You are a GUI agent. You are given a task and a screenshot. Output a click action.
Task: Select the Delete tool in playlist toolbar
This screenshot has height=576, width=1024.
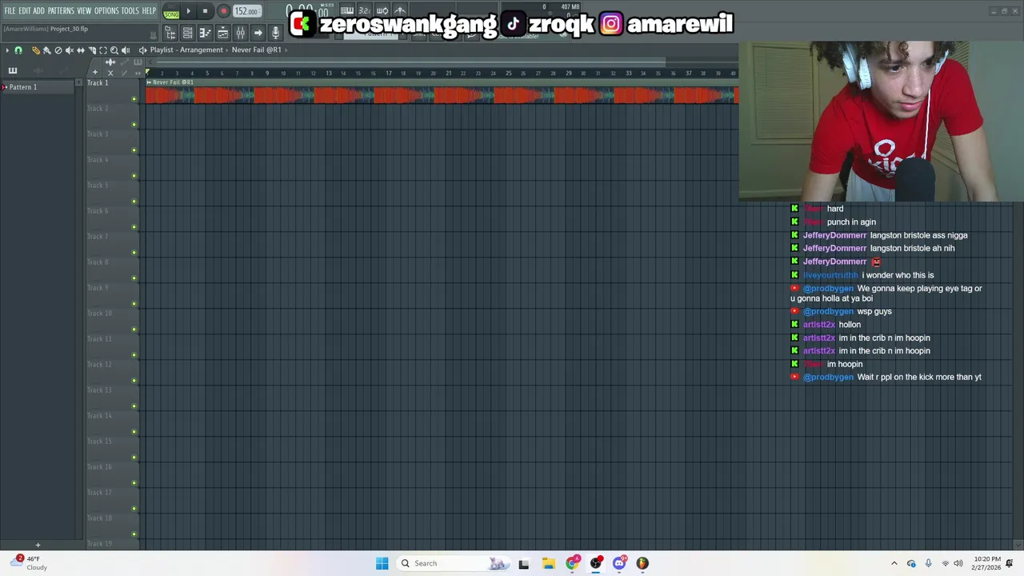pyautogui.click(x=58, y=50)
